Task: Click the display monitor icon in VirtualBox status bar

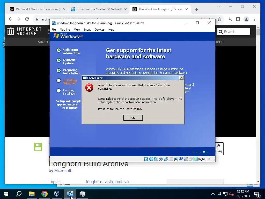Action: coord(176,159)
